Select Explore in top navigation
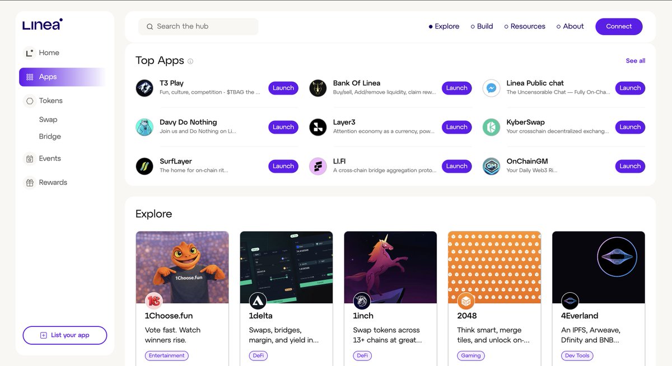Viewport: 672px width, 366px height. point(444,26)
